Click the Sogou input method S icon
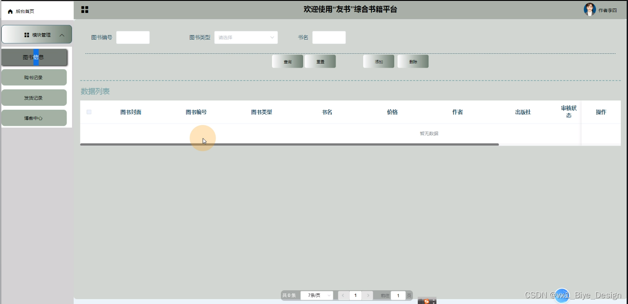This screenshot has width=628, height=304. tap(427, 301)
